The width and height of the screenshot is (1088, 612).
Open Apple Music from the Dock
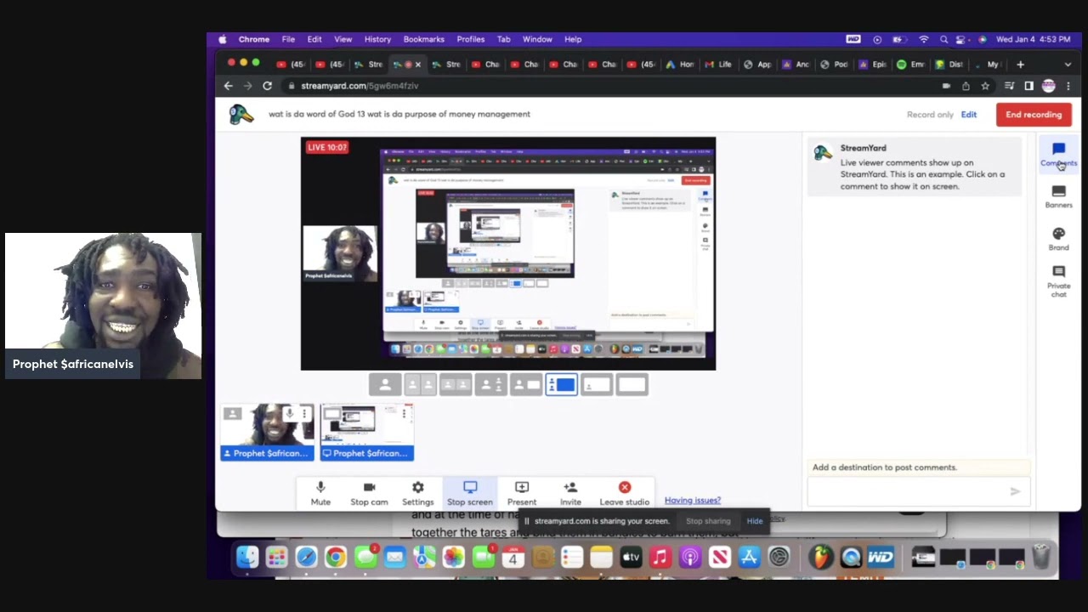(x=660, y=558)
